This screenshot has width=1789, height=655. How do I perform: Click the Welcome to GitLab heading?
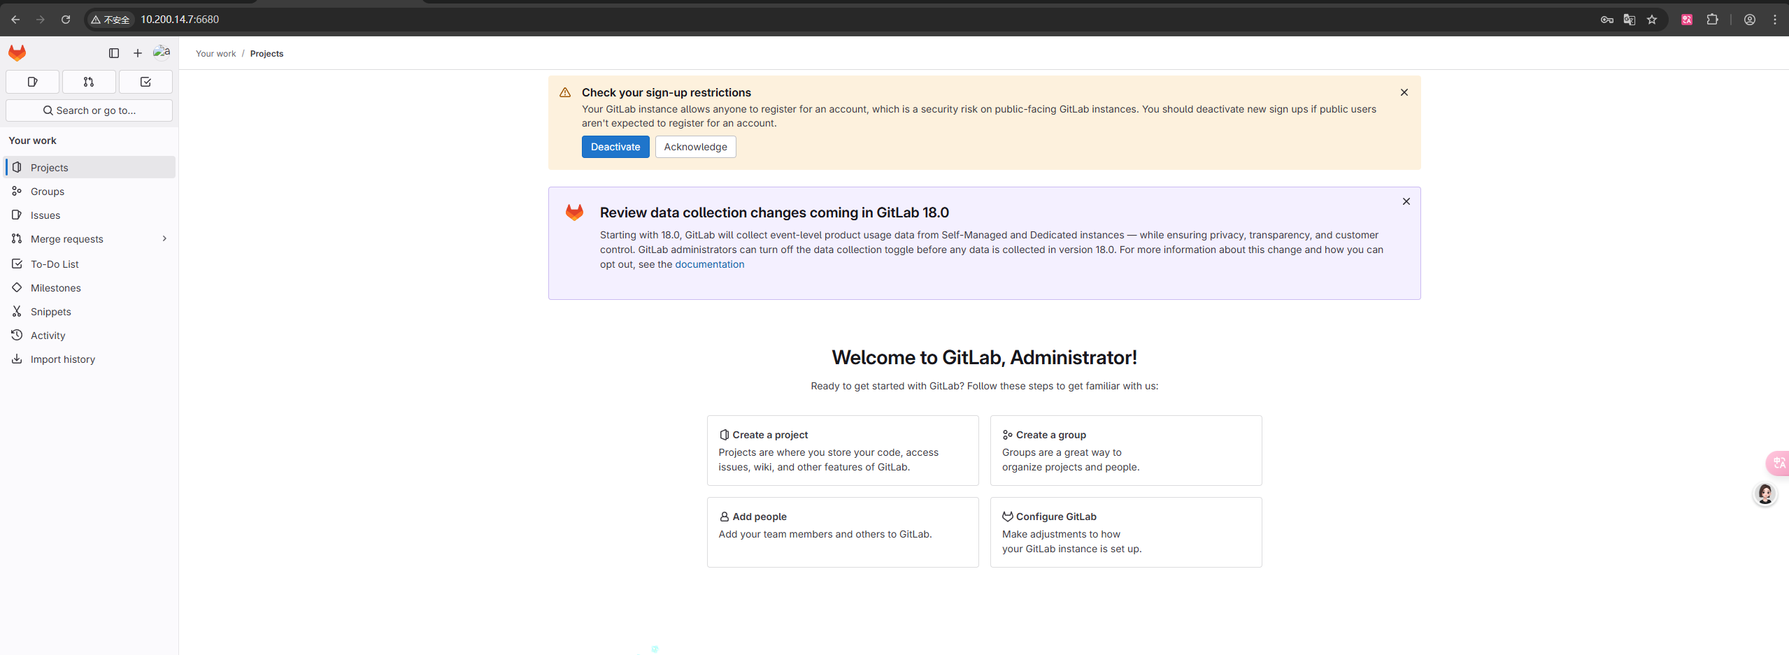click(984, 357)
